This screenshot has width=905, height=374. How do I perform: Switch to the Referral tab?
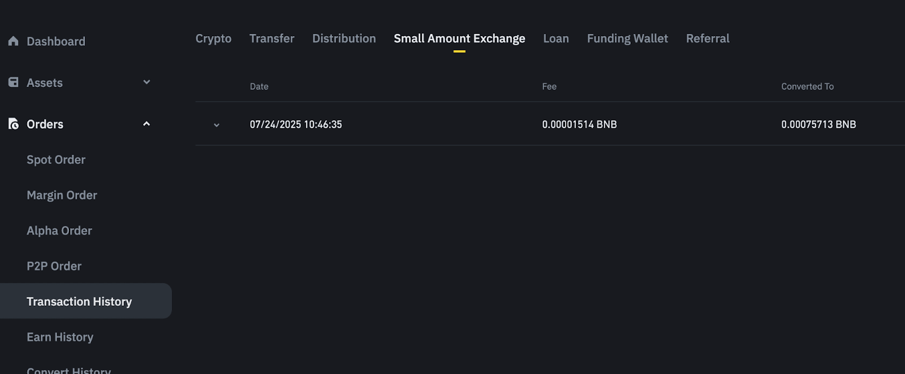708,38
